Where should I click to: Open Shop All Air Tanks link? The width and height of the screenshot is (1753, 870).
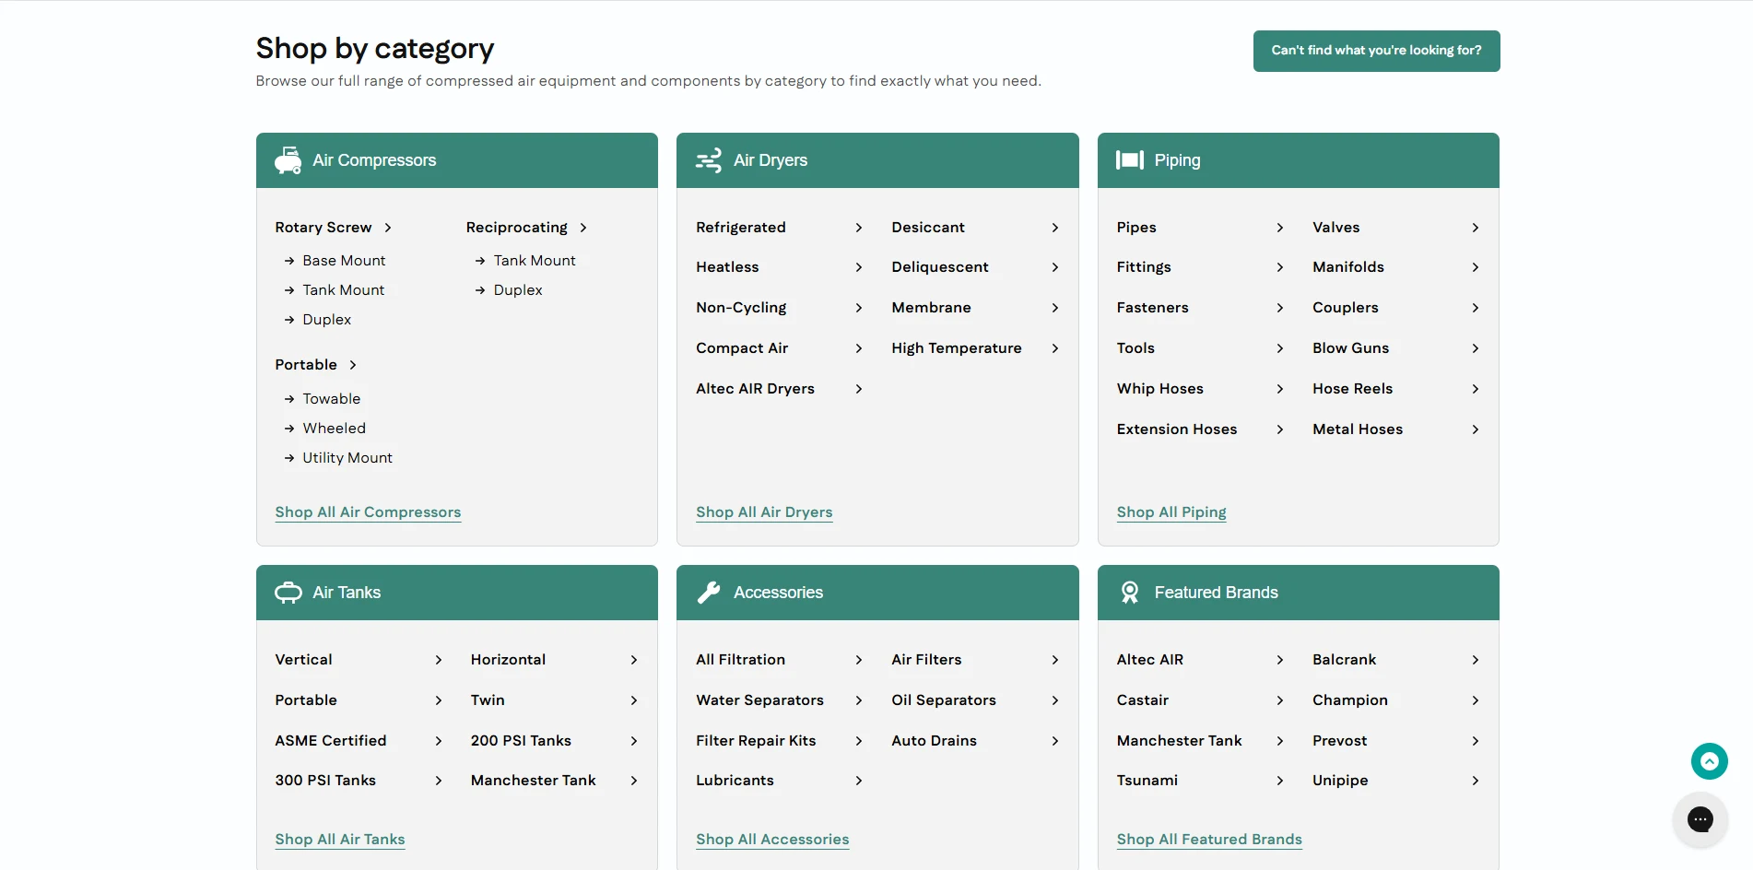coord(340,840)
